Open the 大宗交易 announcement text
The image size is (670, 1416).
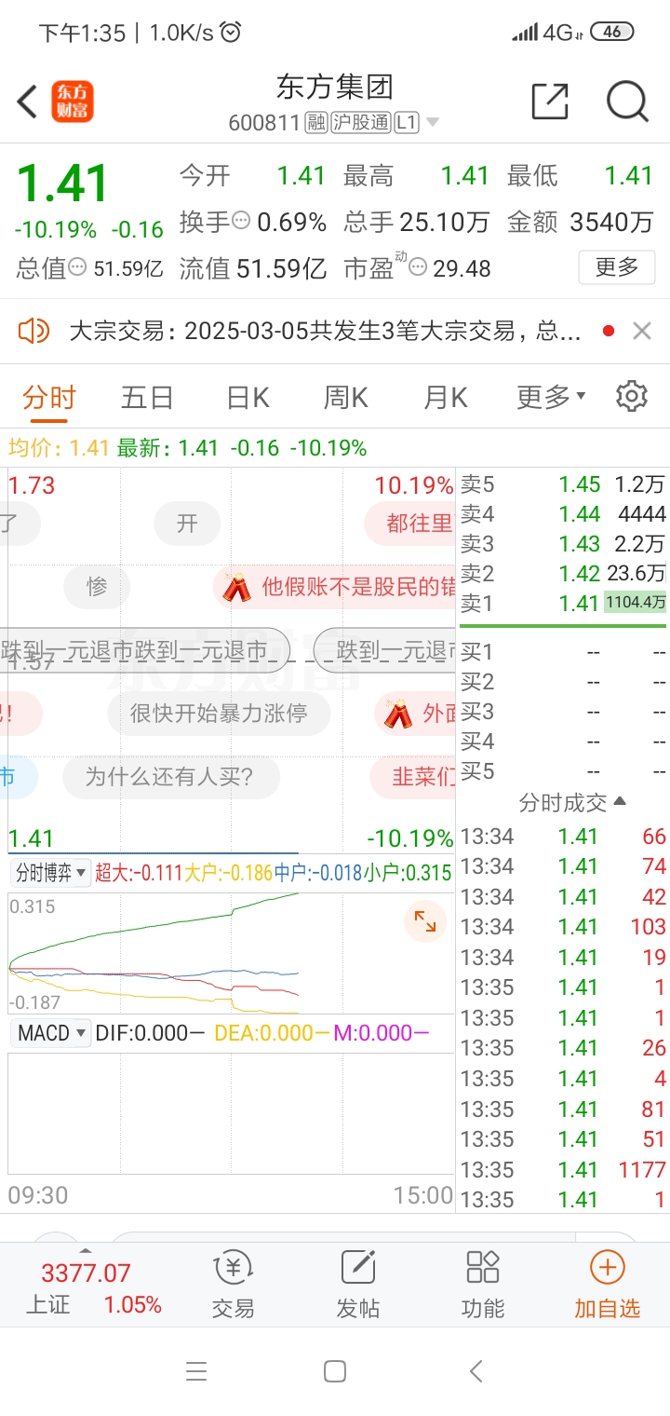click(x=326, y=330)
